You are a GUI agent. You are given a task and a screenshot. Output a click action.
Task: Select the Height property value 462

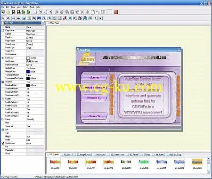(35, 137)
